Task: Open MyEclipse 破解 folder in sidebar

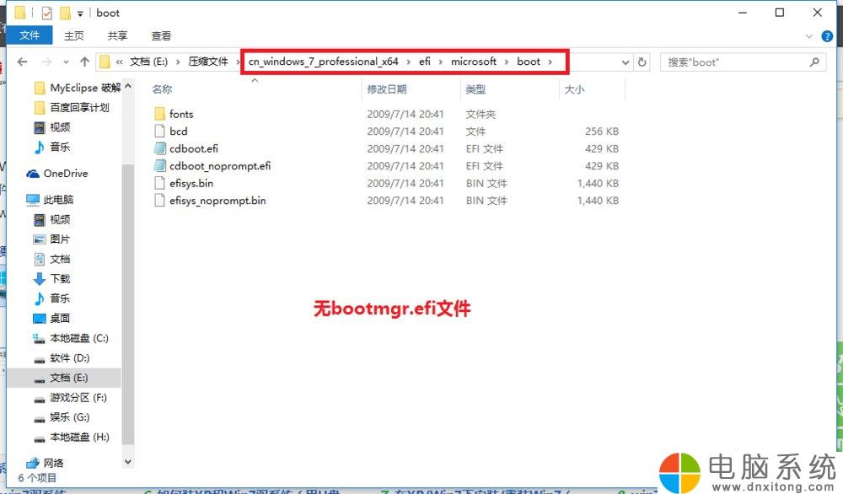Action: pyautogui.click(x=78, y=88)
